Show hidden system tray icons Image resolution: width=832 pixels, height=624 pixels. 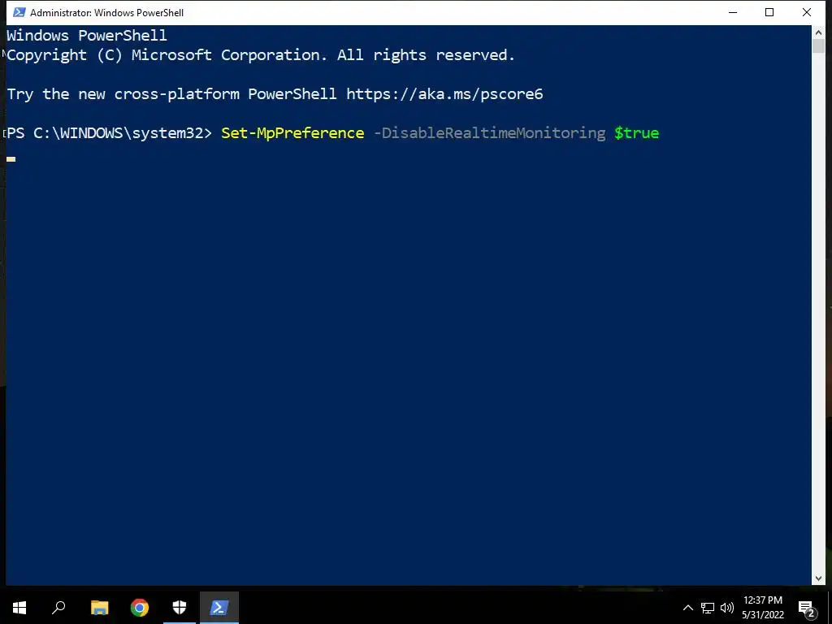pos(687,608)
